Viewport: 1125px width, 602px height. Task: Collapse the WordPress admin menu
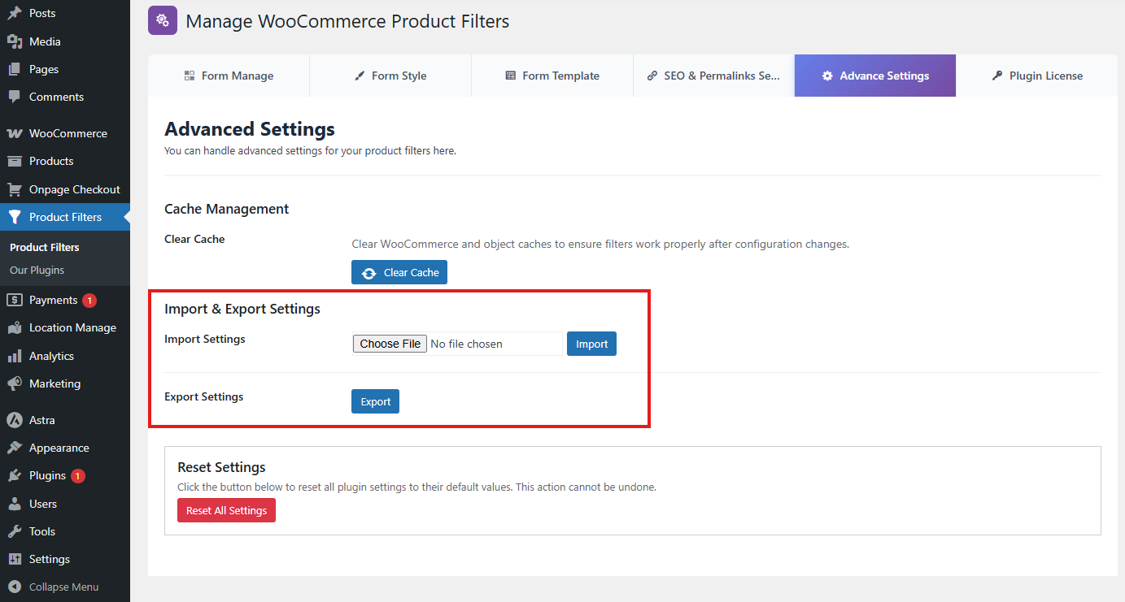(65, 587)
